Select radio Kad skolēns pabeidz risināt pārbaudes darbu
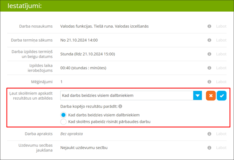234x160 pixels. [64, 122]
